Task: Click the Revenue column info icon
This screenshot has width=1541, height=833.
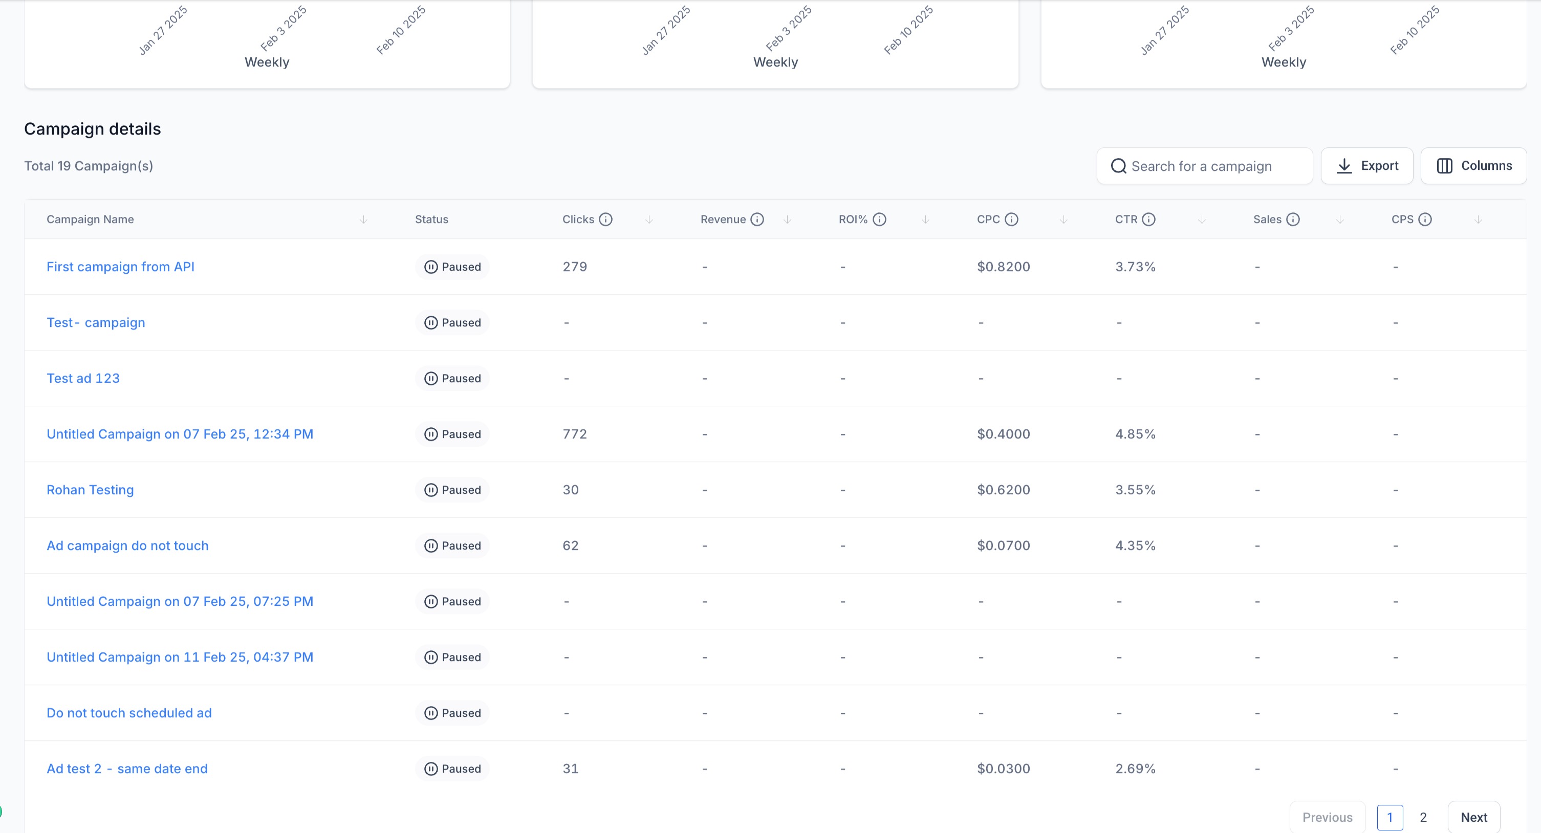Action: [x=757, y=220]
